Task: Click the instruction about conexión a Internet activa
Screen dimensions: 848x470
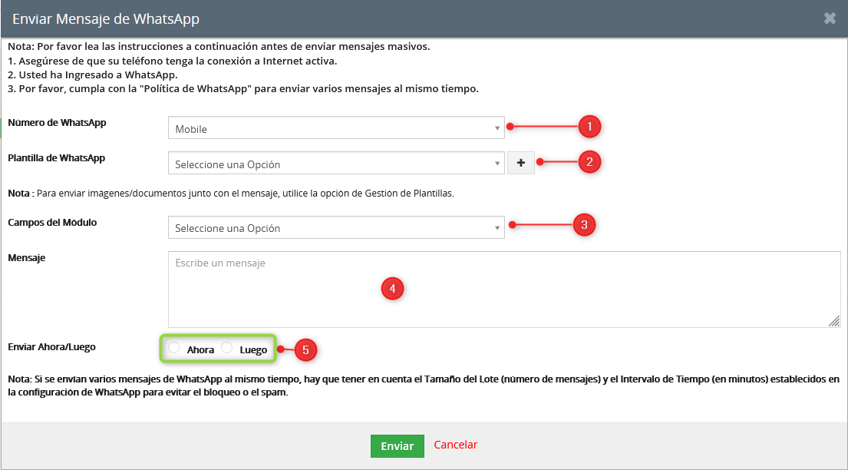Action: 173,61
